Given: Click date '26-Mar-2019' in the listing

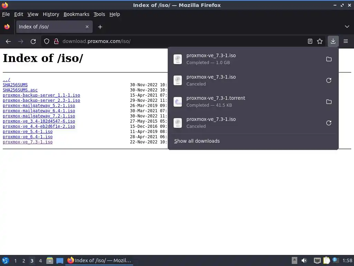Looking at the screenshot, I should point(143,106).
